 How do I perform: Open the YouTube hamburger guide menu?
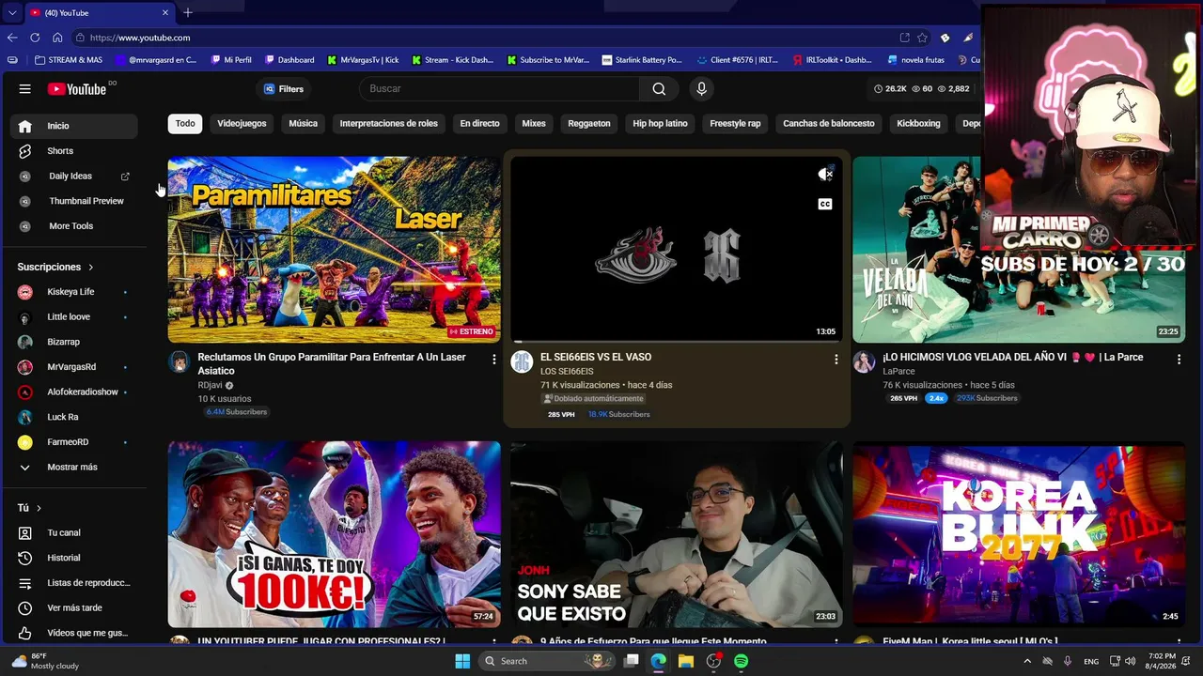[x=25, y=89]
